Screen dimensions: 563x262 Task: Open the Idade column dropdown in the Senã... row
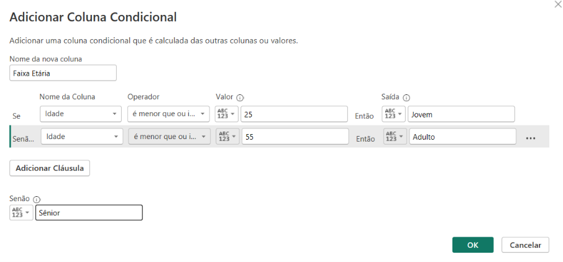click(x=82, y=137)
